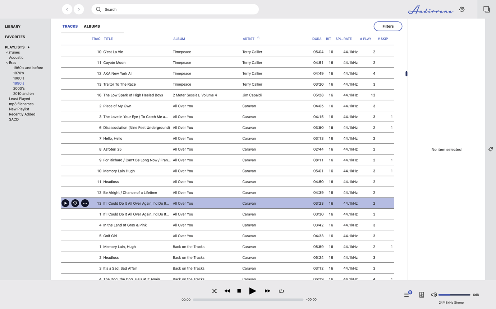Image resolution: width=496 pixels, height=309 pixels.
Task: Switch to the Tracks tab
Action: (x=70, y=26)
